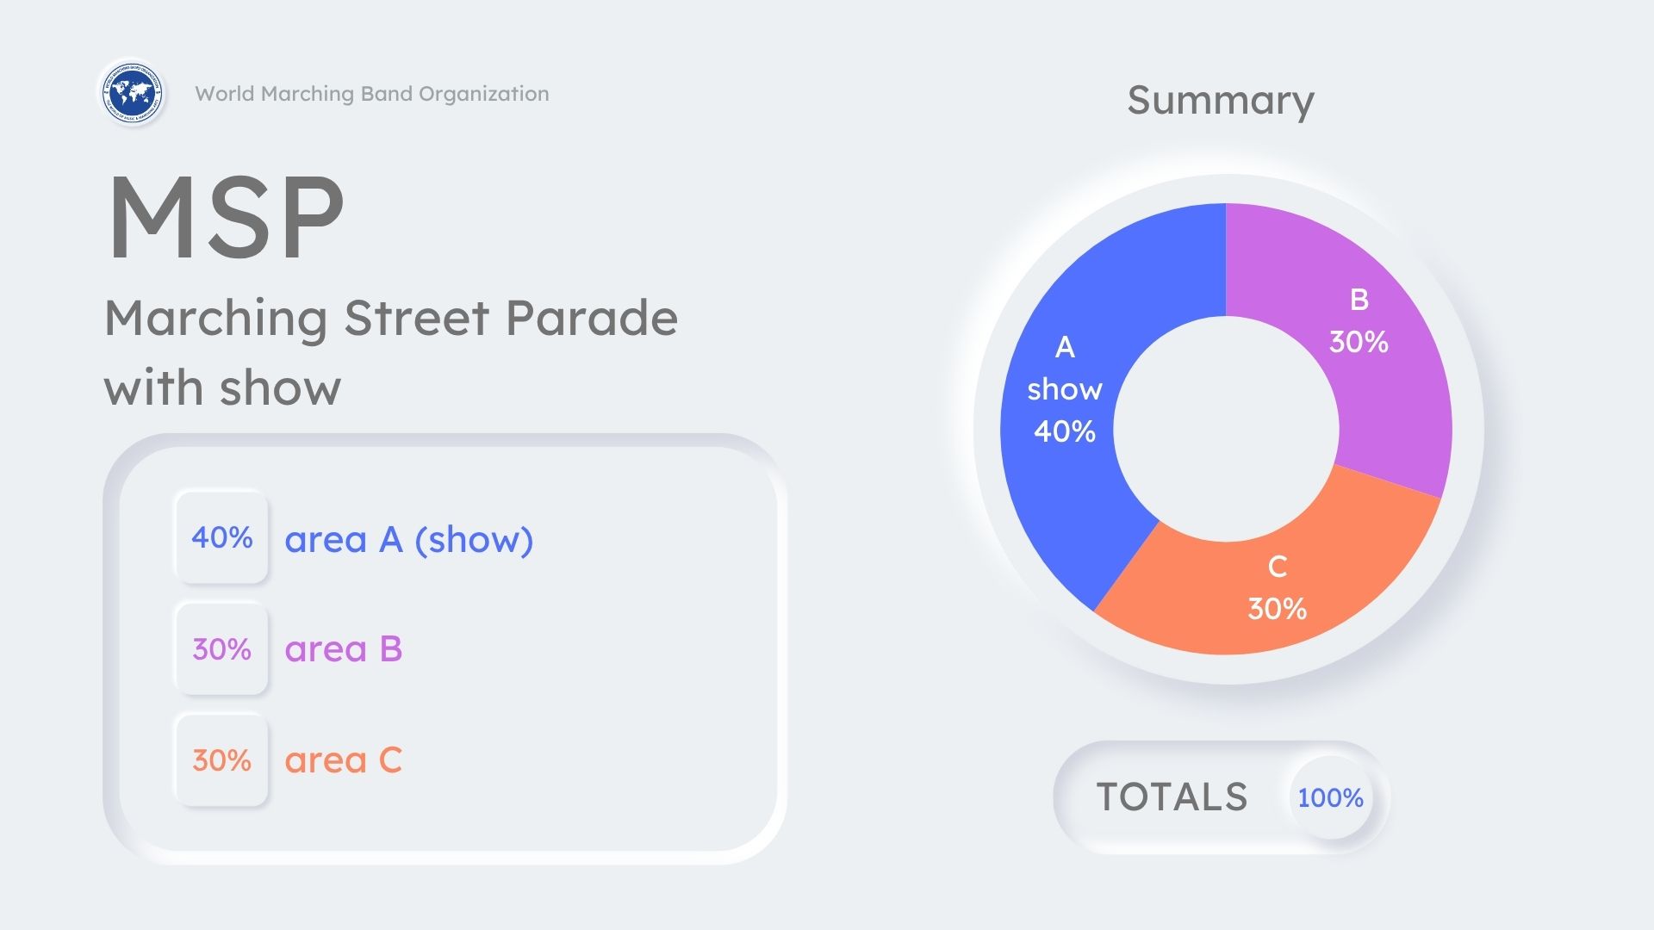Click the TOTALS label

[1172, 797]
